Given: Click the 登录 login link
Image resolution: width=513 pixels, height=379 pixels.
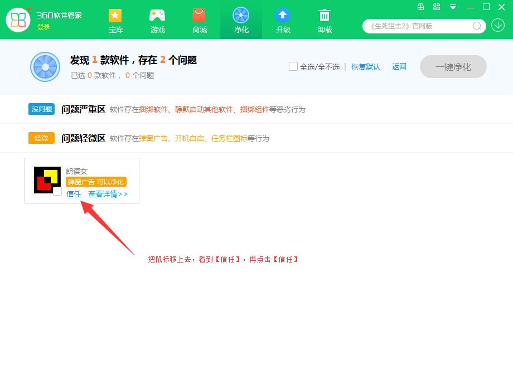Looking at the screenshot, I should click(43, 27).
